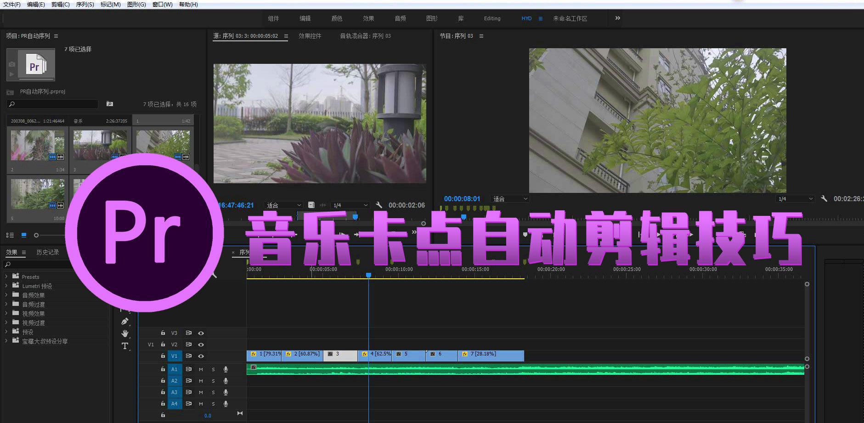Mute the A1 audio track
Screen dimensions: 864x423
click(x=201, y=369)
